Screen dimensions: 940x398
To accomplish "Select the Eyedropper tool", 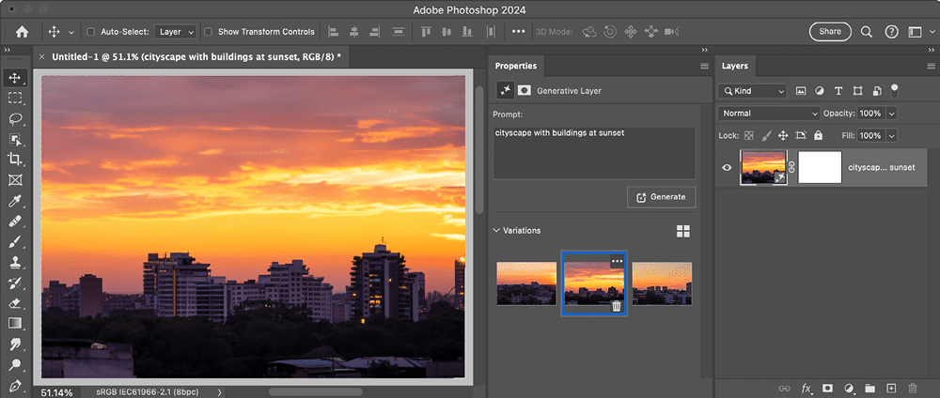I will 15,201.
